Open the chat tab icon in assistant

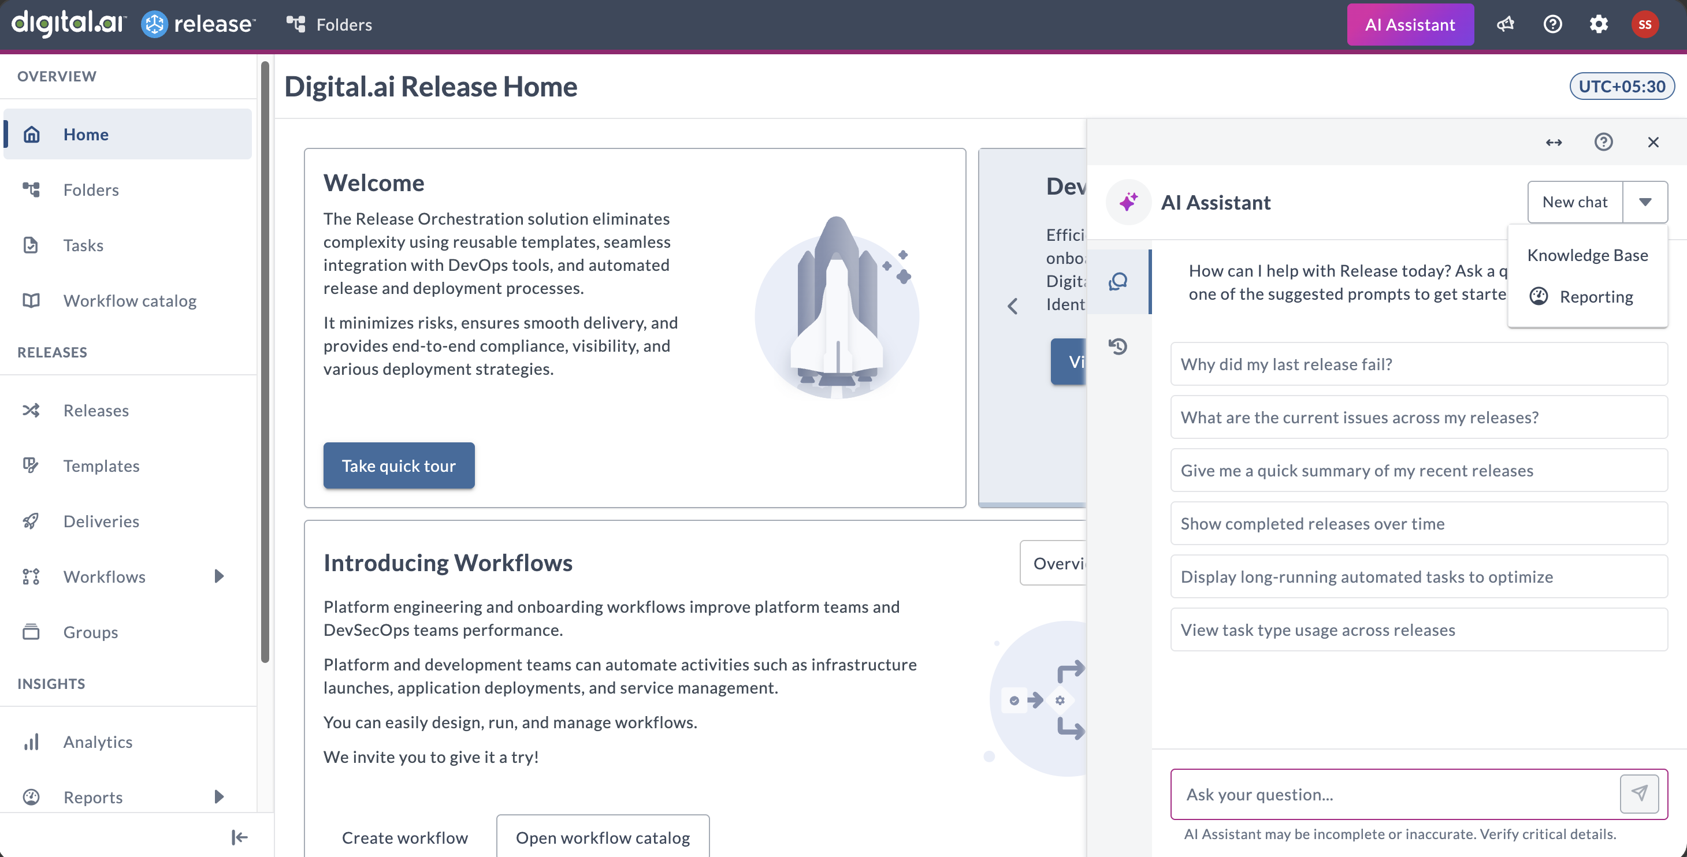pyautogui.click(x=1118, y=281)
